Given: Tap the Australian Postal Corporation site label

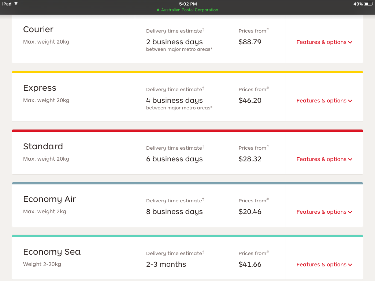Looking at the screenshot, I should pyautogui.click(x=189, y=10).
